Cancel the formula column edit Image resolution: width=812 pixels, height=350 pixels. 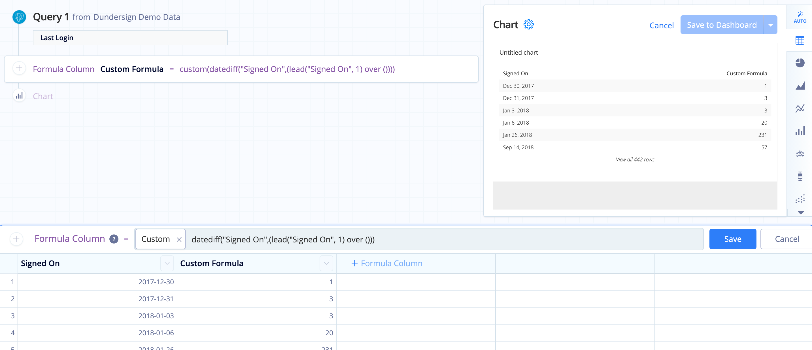(787, 239)
